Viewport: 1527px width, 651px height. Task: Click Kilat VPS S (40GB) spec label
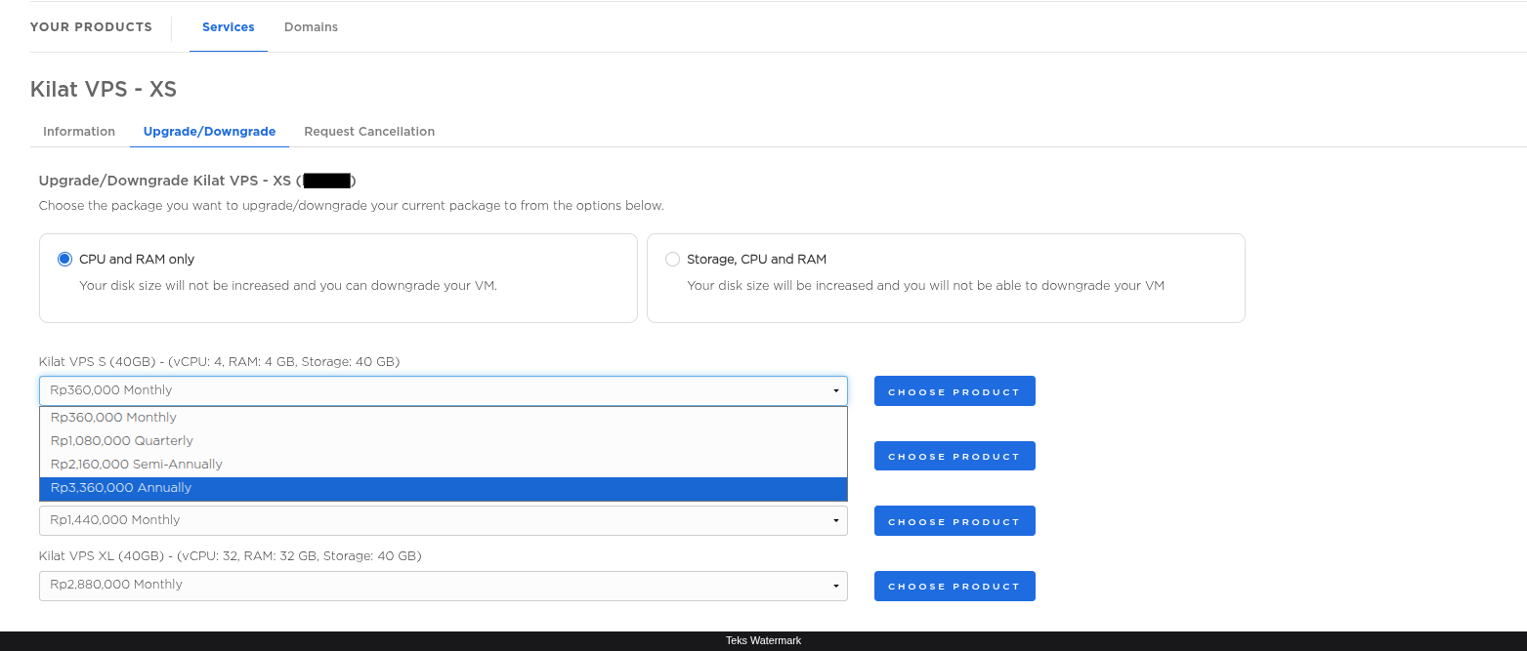pos(219,362)
